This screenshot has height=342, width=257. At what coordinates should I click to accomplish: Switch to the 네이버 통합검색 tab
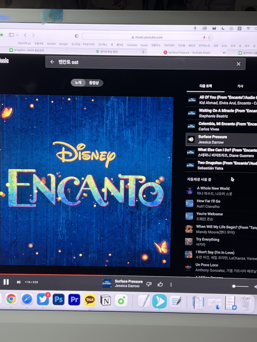coord(29,50)
